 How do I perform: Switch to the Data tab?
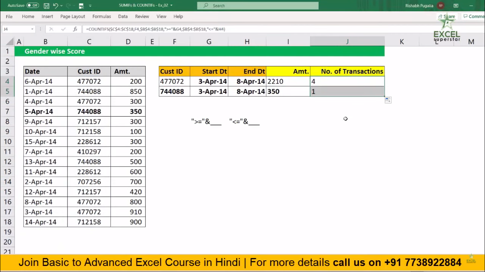click(x=123, y=16)
